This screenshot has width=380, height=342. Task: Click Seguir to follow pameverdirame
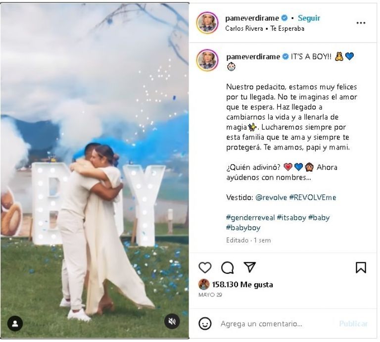click(x=309, y=18)
